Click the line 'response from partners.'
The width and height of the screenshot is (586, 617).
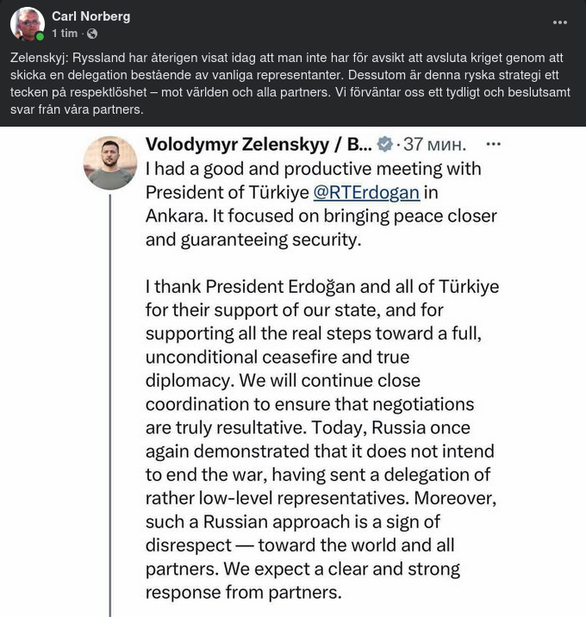[x=244, y=592]
